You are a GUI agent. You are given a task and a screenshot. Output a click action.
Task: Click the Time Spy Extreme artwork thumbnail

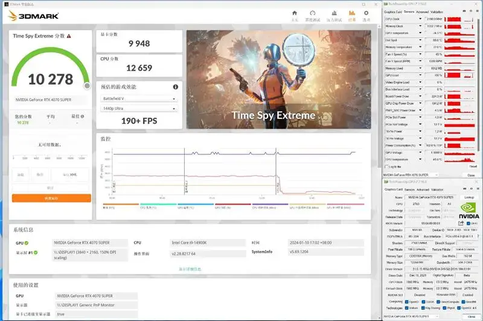click(279, 80)
